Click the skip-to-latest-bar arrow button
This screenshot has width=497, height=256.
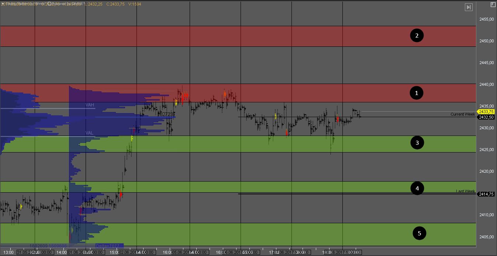tap(469, 7)
